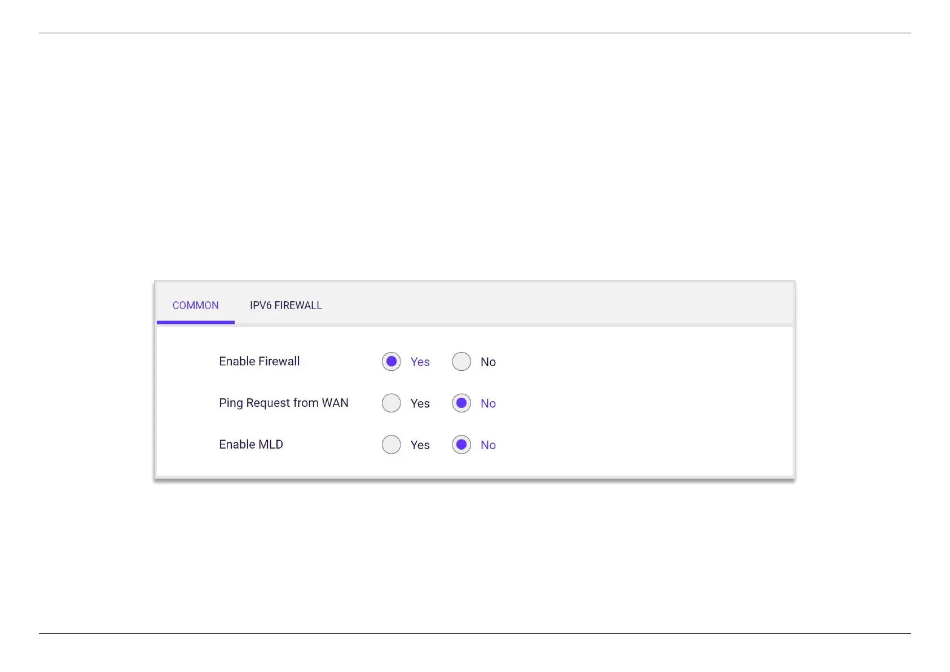Image resolution: width=950 pixels, height=672 pixels.
Task: Choose Yes radio circle for Ping Request from WAN
Action: (x=391, y=403)
